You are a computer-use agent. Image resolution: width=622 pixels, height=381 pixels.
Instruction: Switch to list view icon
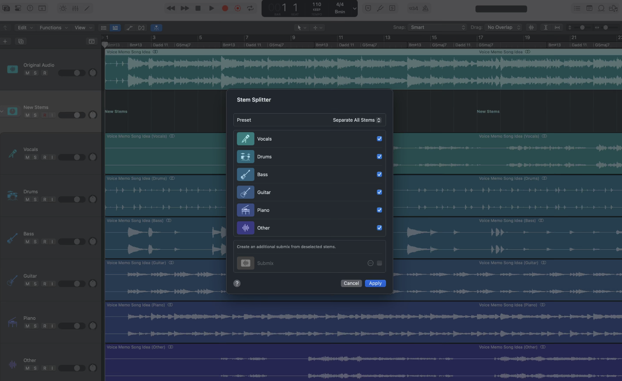[x=115, y=27]
